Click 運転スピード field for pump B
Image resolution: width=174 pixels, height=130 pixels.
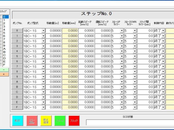103,87
